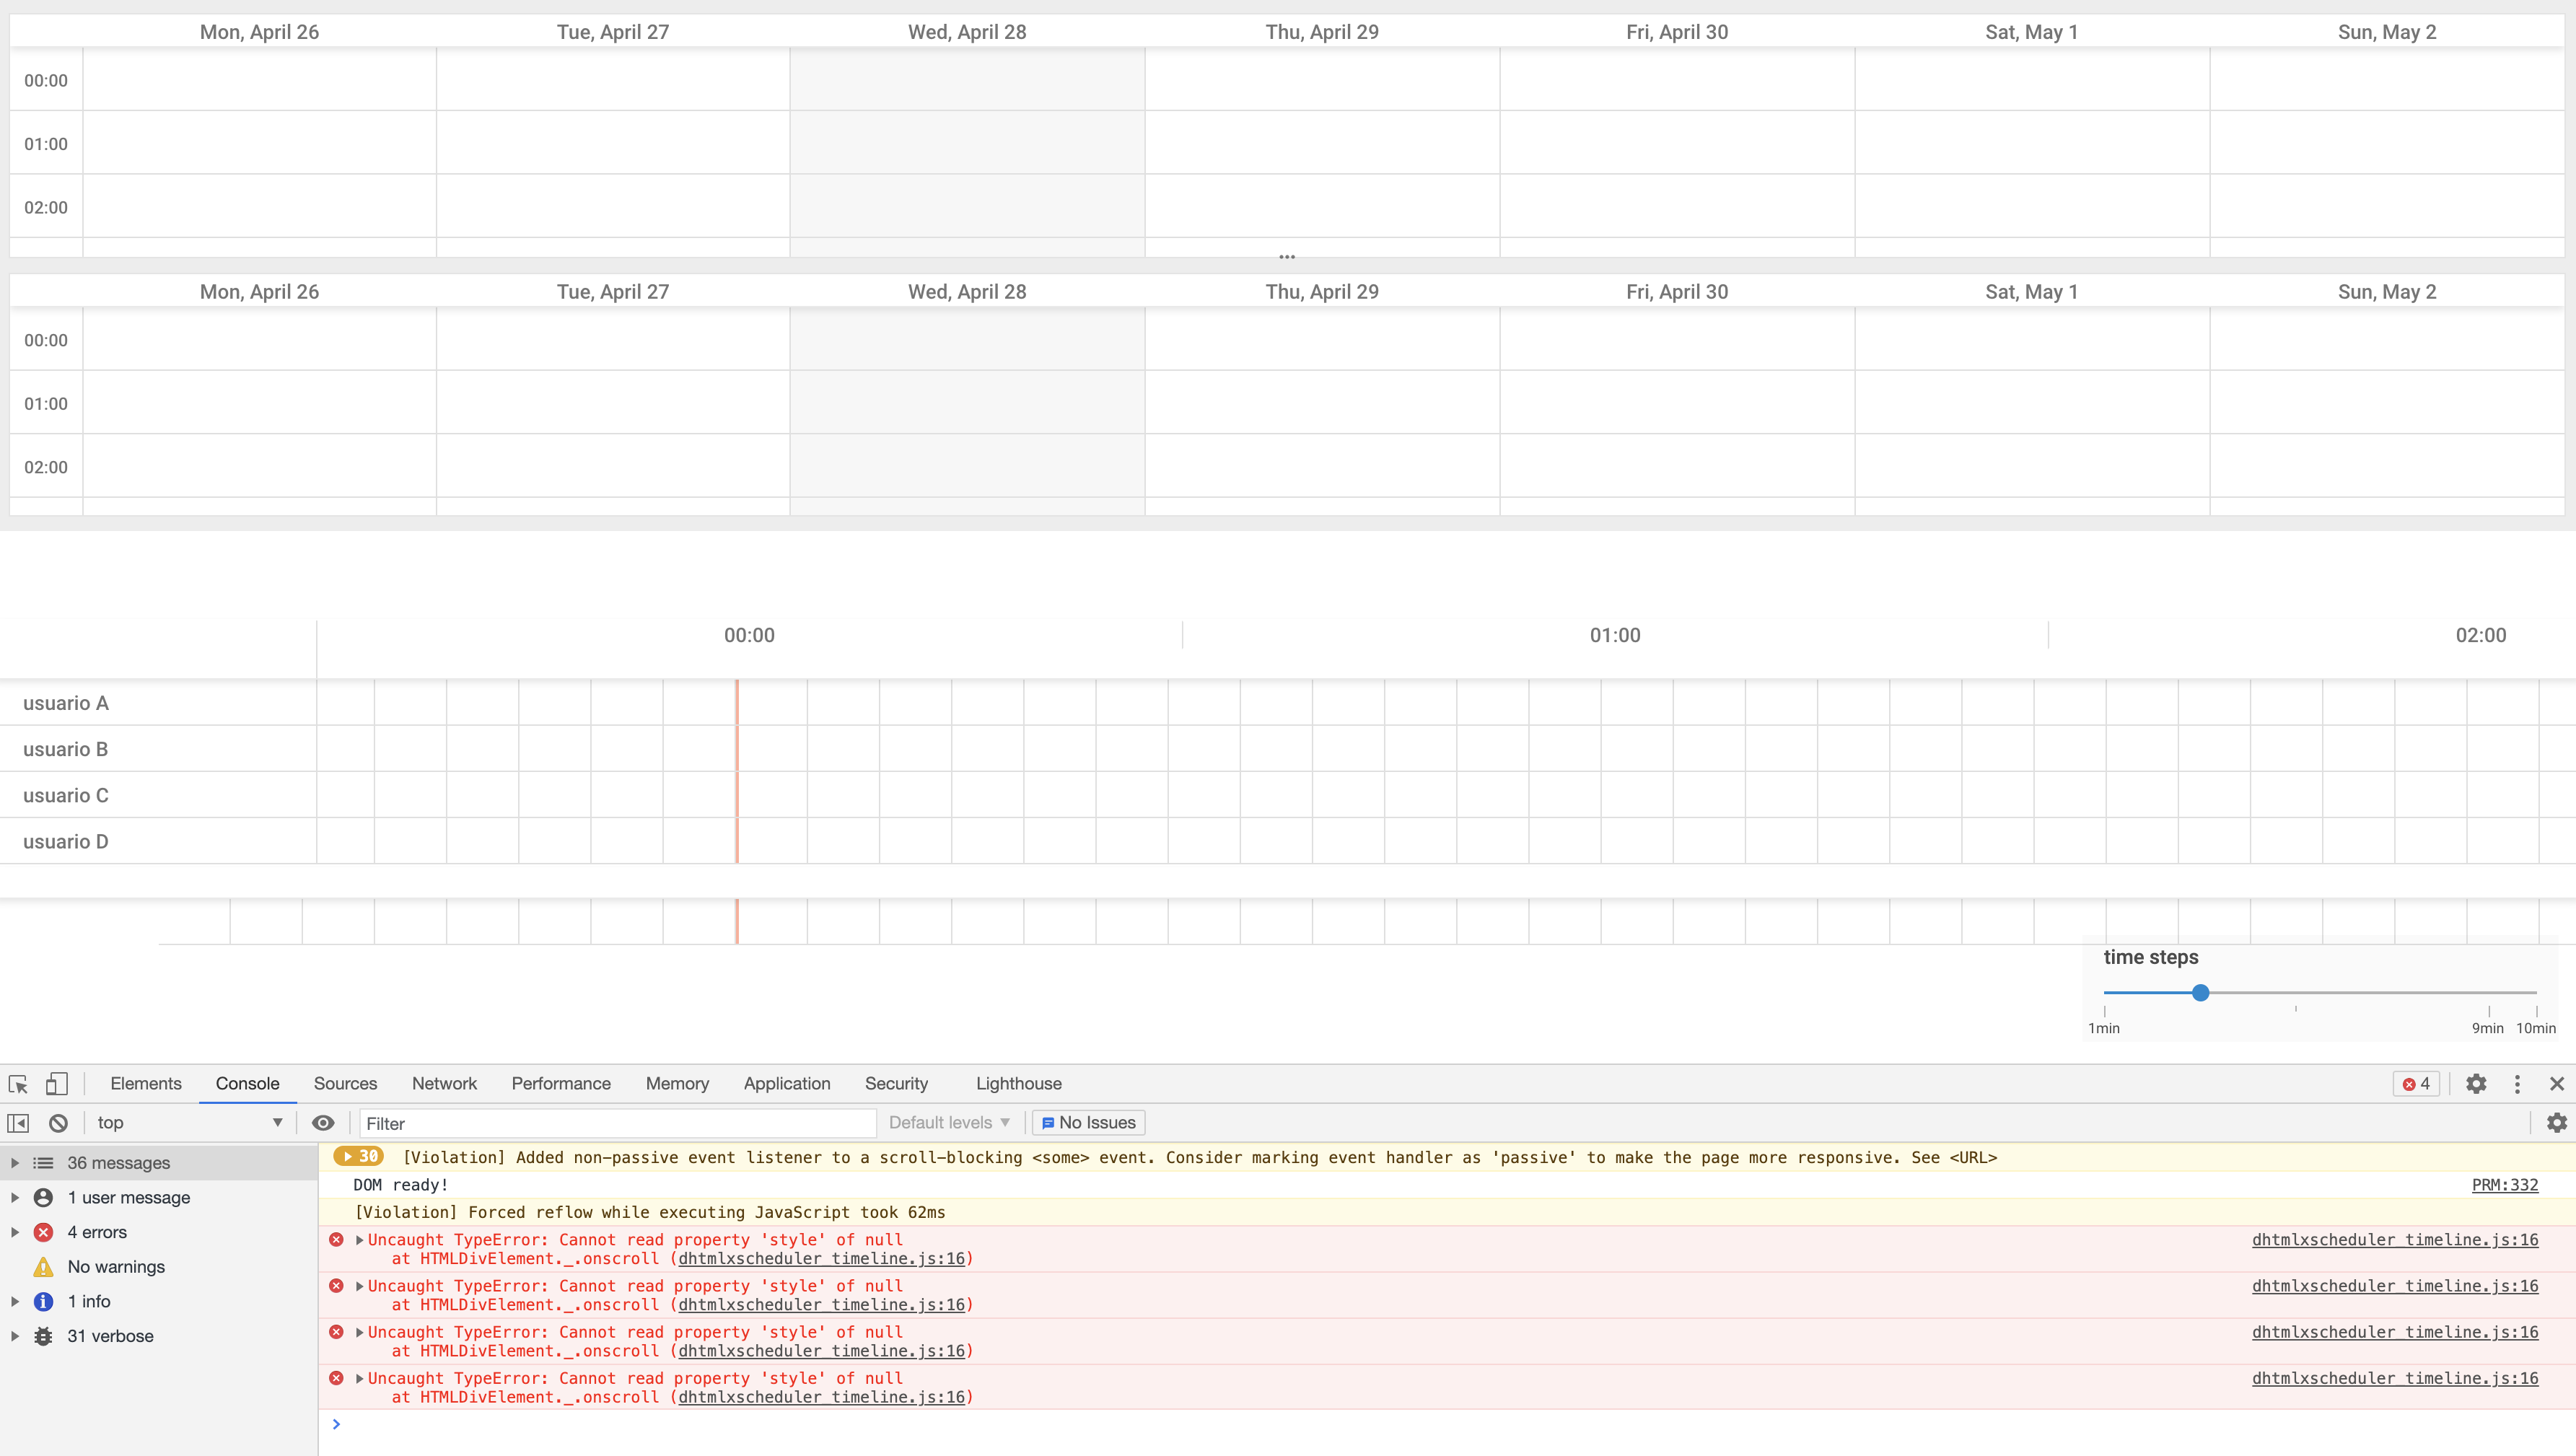Image resolution: width=2576 pixels, height=1456 pixels.
Task: Switch to the Performance tab
Action: (x=561, y=1084)
